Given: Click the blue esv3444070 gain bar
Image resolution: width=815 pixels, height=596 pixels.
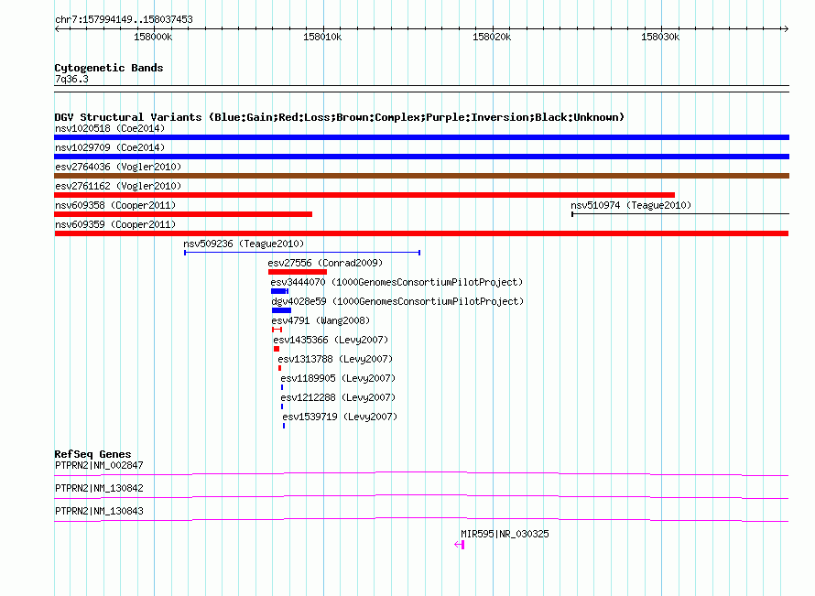Looking at the screenshot, I should point(279,291).
